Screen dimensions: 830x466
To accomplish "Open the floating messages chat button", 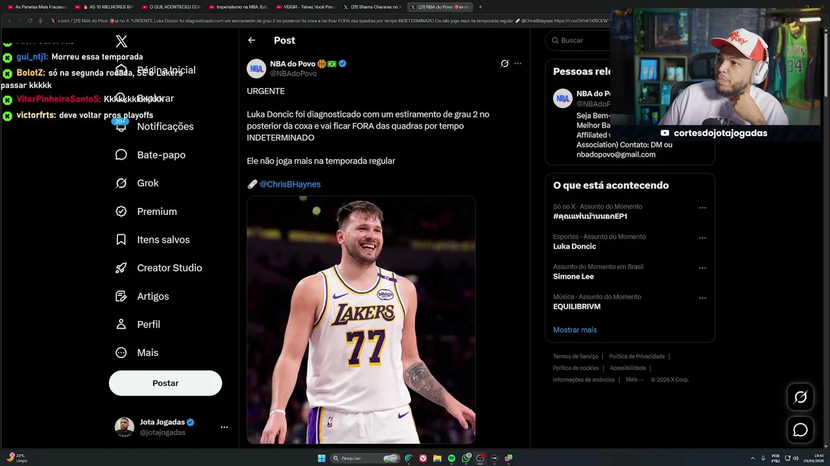I will 800,430.
